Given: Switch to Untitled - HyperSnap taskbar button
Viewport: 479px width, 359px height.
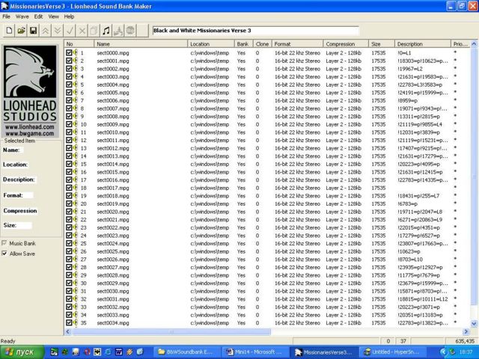Looking at the screenshot, I should (x=391, y=352).
